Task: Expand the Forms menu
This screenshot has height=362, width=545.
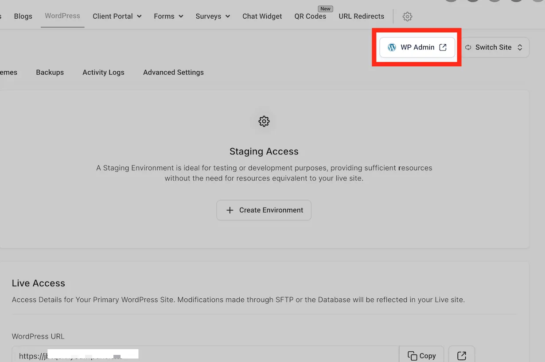Action: (168, 16)
